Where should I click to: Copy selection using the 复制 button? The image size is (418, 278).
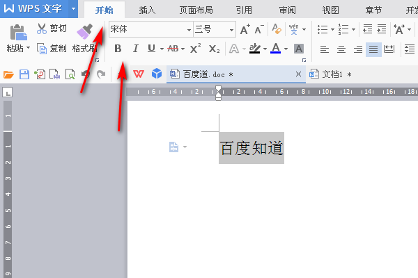(52, 49)
